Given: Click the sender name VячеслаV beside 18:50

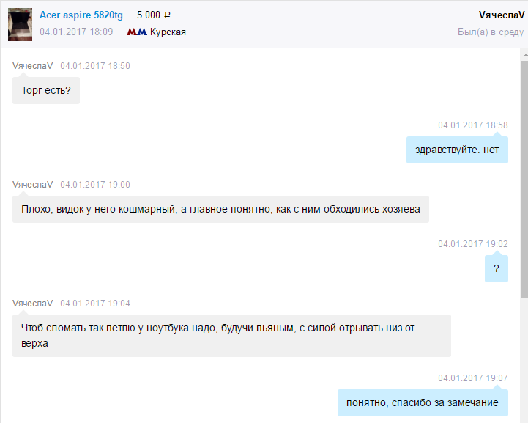Looking at the screenshot, I should pos(33,66).
